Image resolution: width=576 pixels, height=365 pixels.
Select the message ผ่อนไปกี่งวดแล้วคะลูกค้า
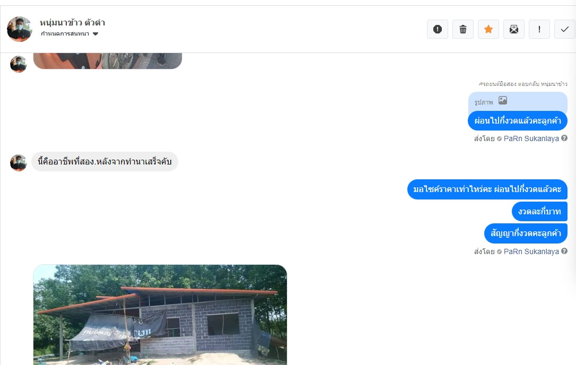518,120
